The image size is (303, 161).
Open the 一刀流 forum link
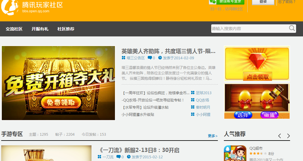pos(108,157)
